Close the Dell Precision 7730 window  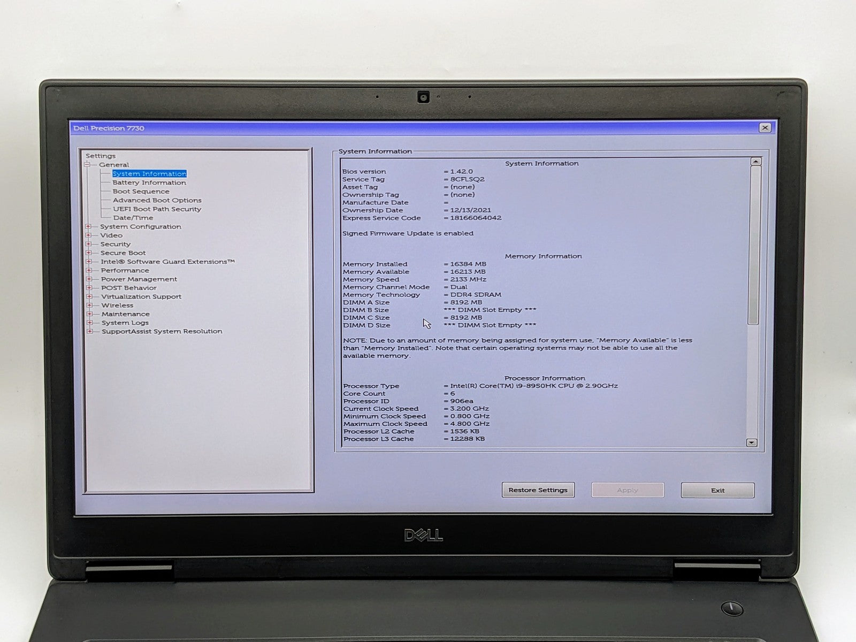click(765, 128)
